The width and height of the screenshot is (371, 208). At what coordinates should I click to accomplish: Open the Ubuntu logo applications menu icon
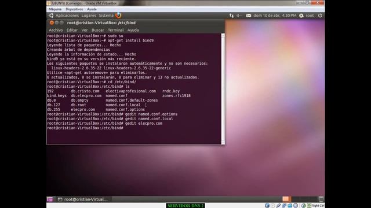(51, 16)
